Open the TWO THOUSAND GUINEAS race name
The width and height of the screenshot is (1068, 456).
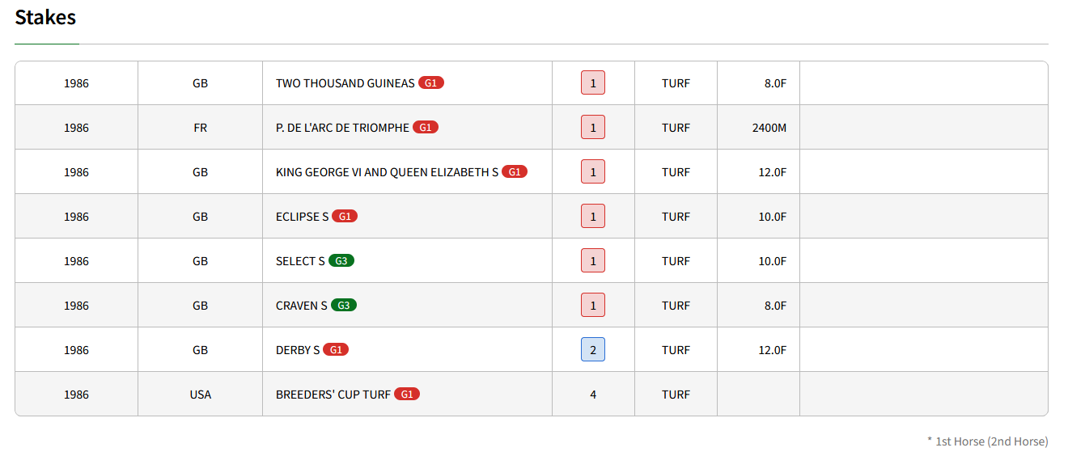point(345,83)
